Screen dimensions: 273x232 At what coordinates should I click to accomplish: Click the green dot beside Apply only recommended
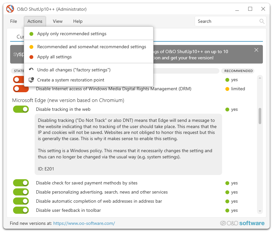31,34
